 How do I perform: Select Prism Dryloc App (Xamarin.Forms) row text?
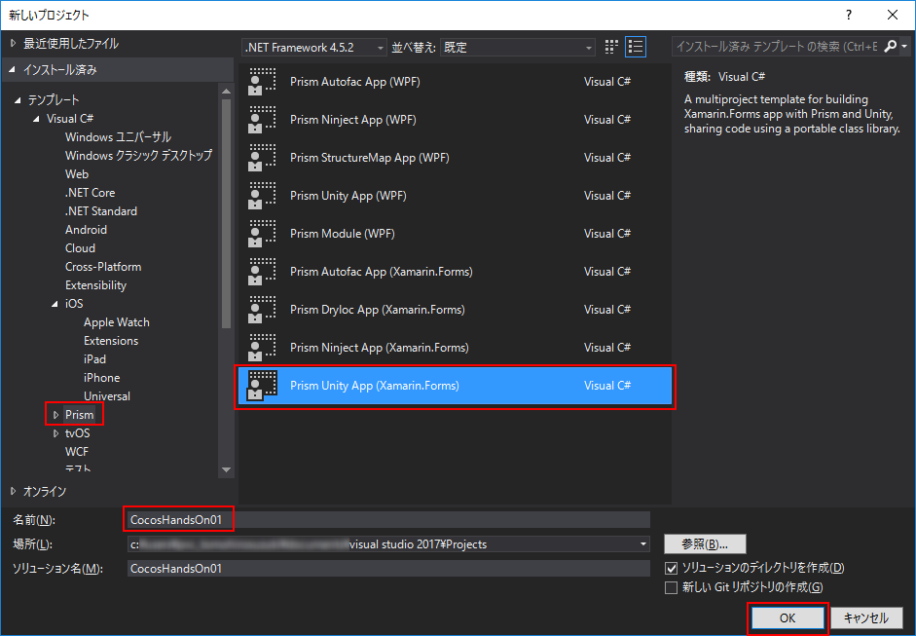(x=378, y=310)
